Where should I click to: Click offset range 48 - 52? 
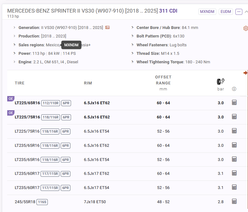163,202
